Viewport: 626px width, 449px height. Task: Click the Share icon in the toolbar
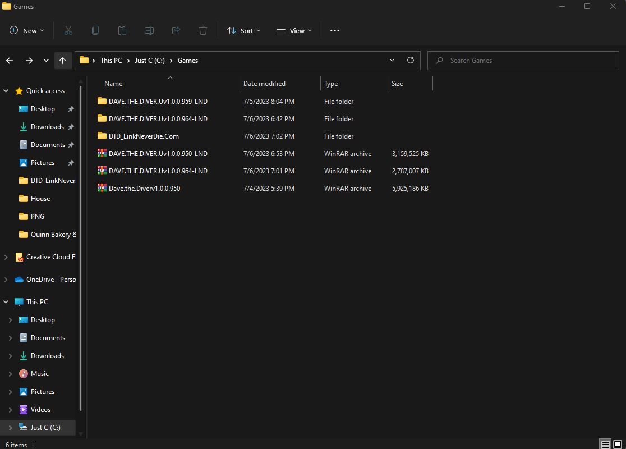point(176,30)
